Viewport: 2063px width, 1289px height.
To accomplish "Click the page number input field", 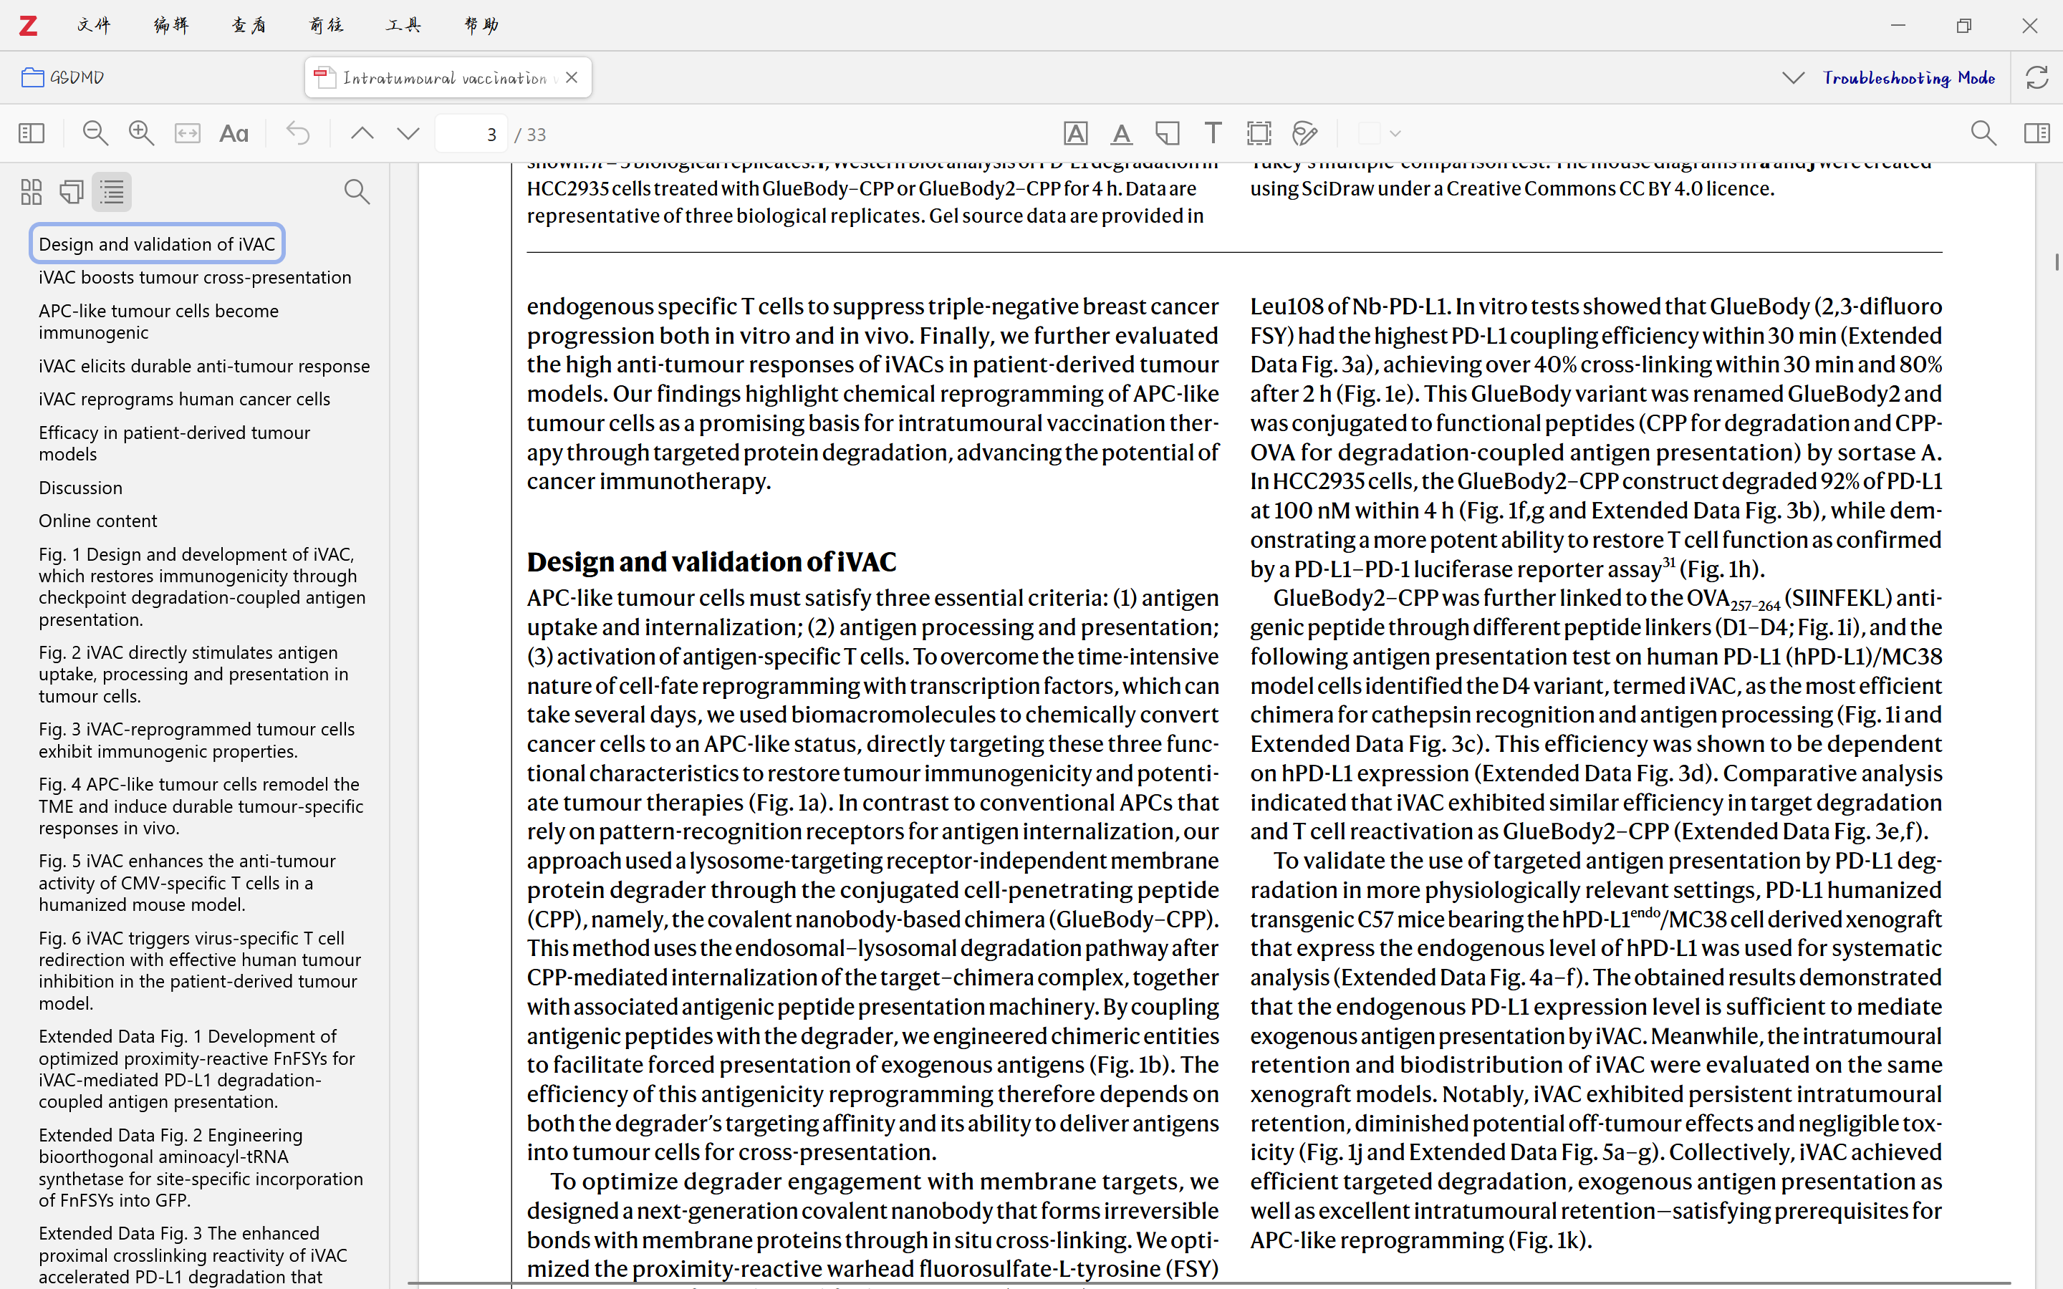I will 471,134.
